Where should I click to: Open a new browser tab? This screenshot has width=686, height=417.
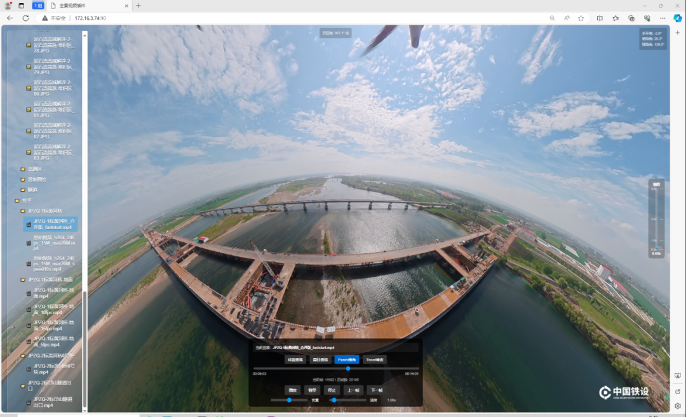pos(138,6)
